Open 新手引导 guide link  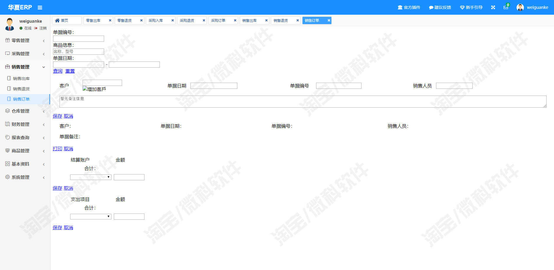tap(471, 7)
